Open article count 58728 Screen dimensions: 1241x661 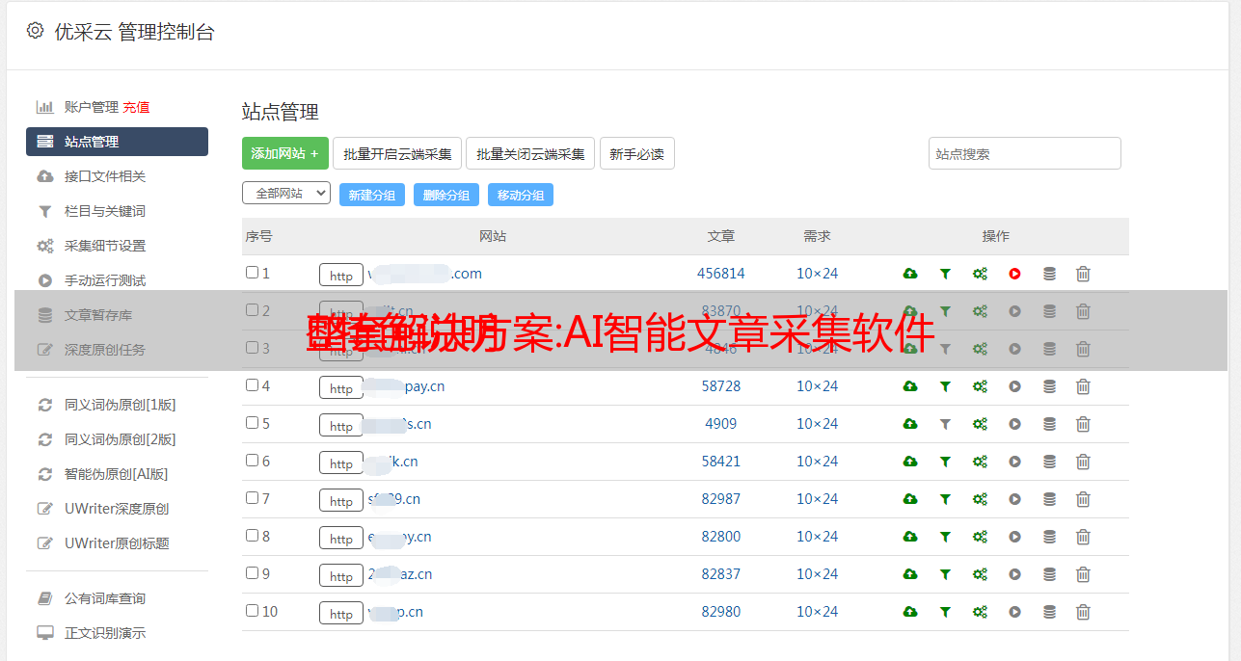pyautogui.click(x=721, y=386)
